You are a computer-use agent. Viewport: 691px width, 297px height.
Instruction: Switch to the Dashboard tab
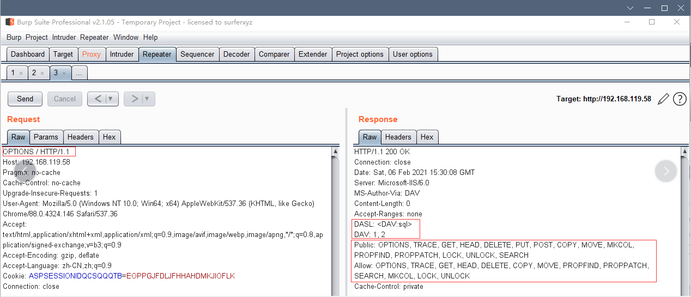point(28,54)
